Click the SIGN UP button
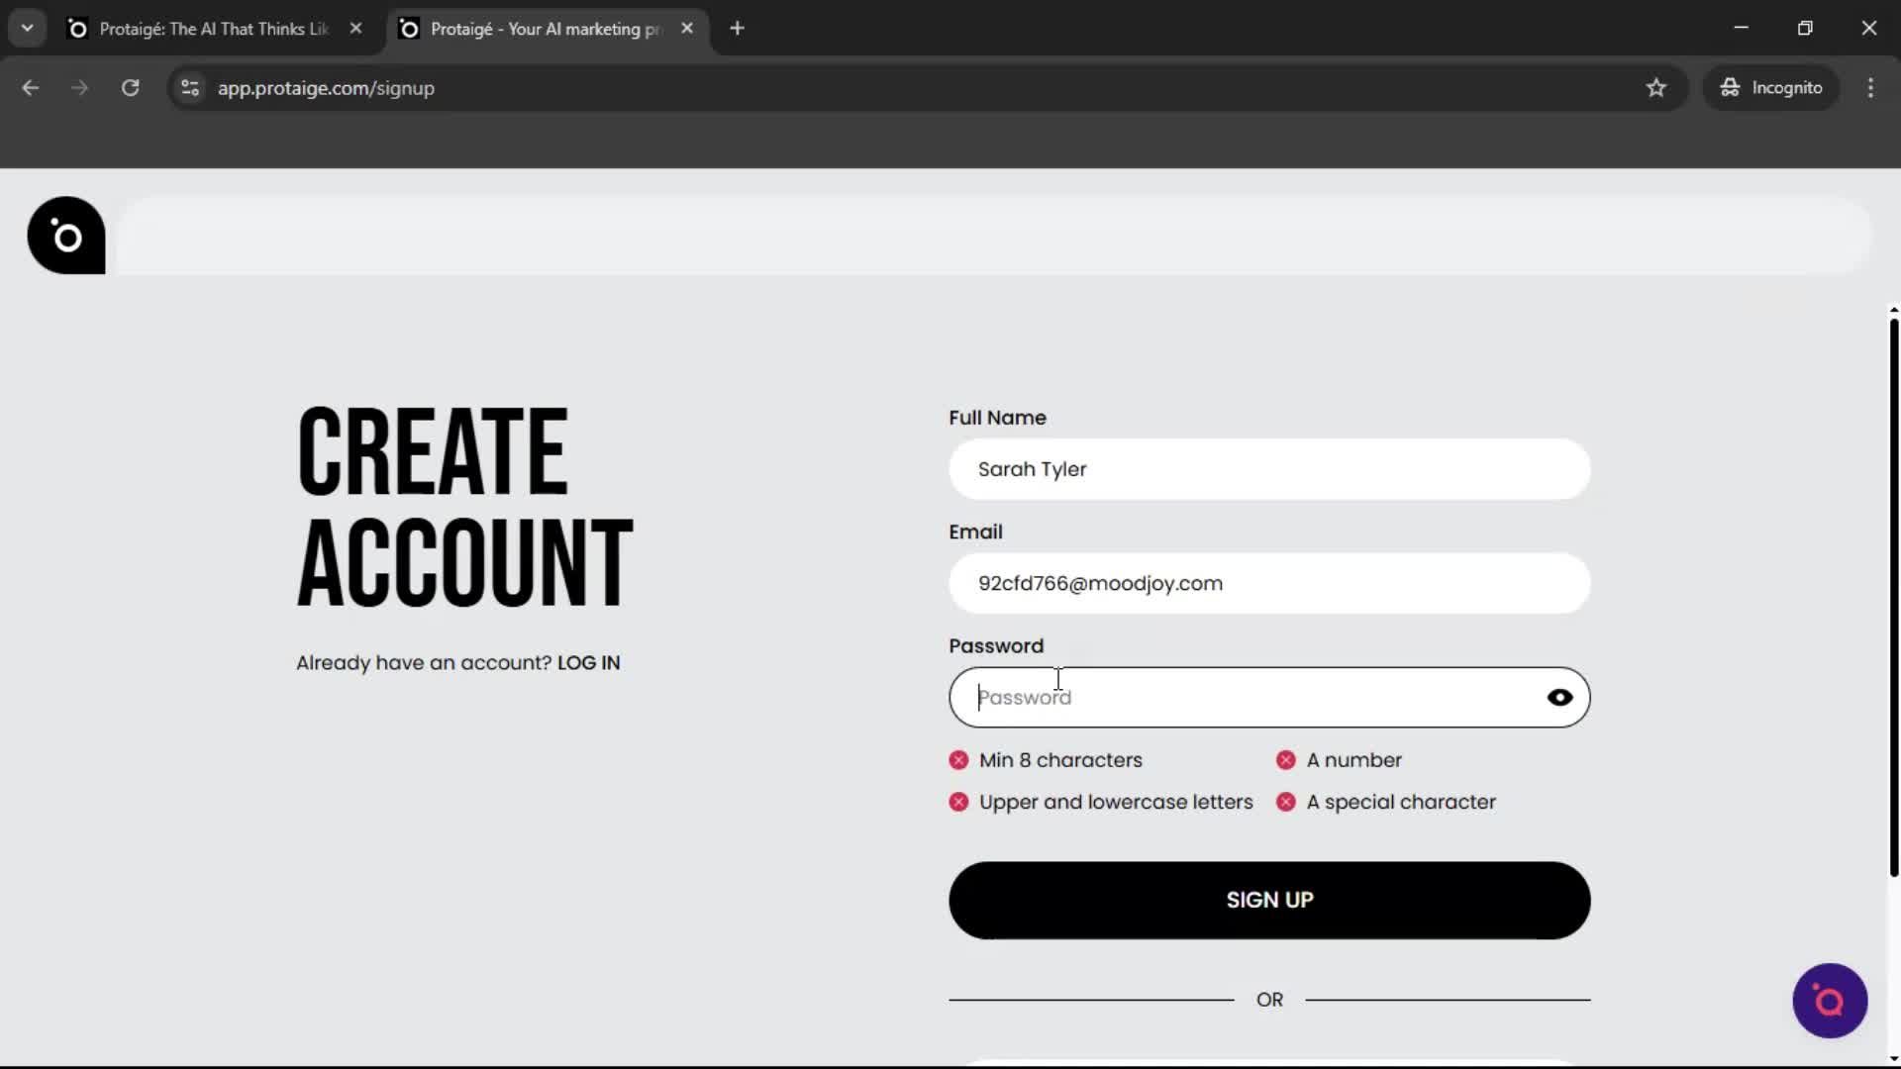 [x=1268, y=900]
